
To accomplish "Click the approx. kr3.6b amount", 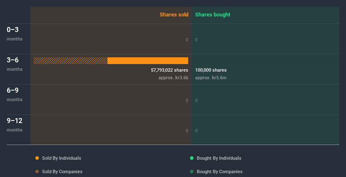I will pyautogui.click(x=173, y=78).
